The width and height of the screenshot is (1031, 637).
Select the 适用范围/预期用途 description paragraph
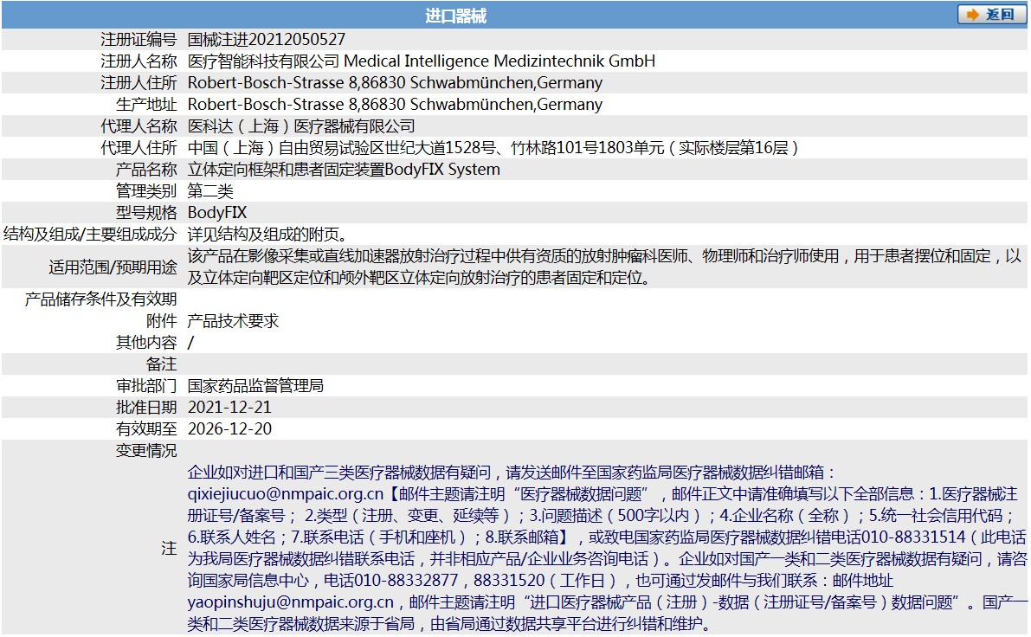pos(605,267)
